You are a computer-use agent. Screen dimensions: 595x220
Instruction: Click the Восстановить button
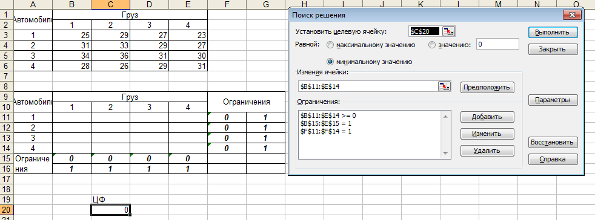click(x=553, y=143)
